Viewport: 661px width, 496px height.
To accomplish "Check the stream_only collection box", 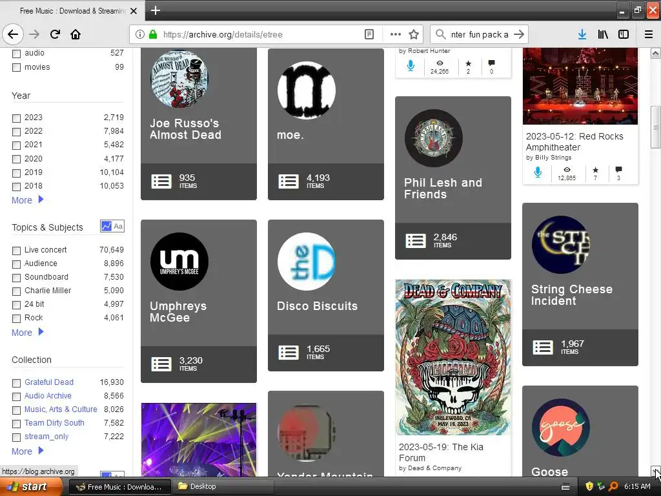I will (x=16, y=437).
